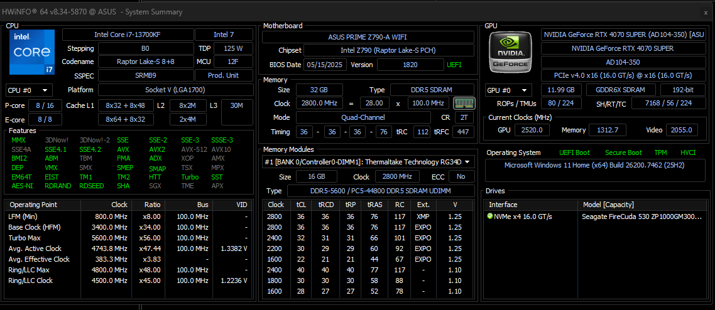The width and height of the screenshot is (715, 310).
Task: Click the TPM label
Action: (x=660, y=152)
